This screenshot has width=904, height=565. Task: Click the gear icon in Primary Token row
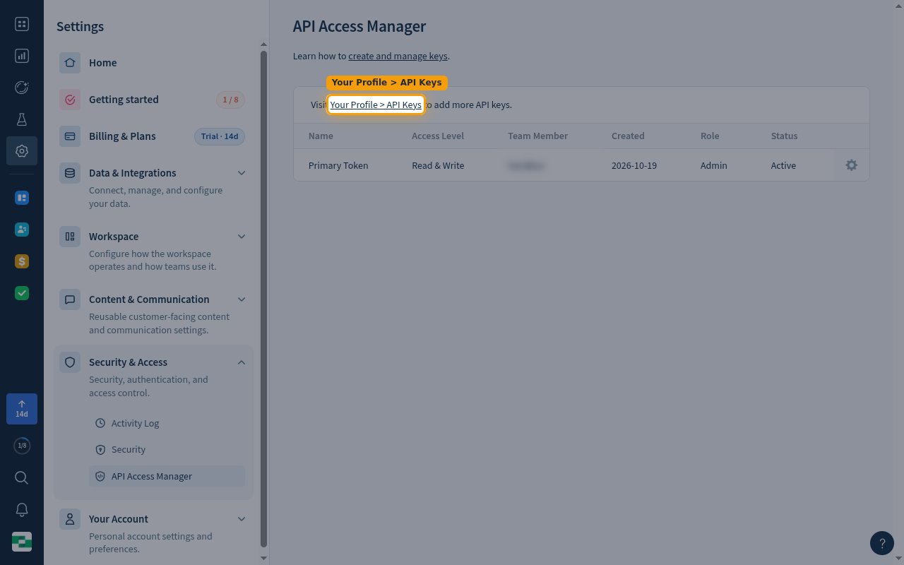click(852, 165)
